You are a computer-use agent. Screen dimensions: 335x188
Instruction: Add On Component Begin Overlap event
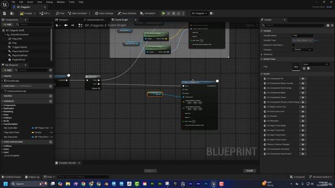pos(303,84)
